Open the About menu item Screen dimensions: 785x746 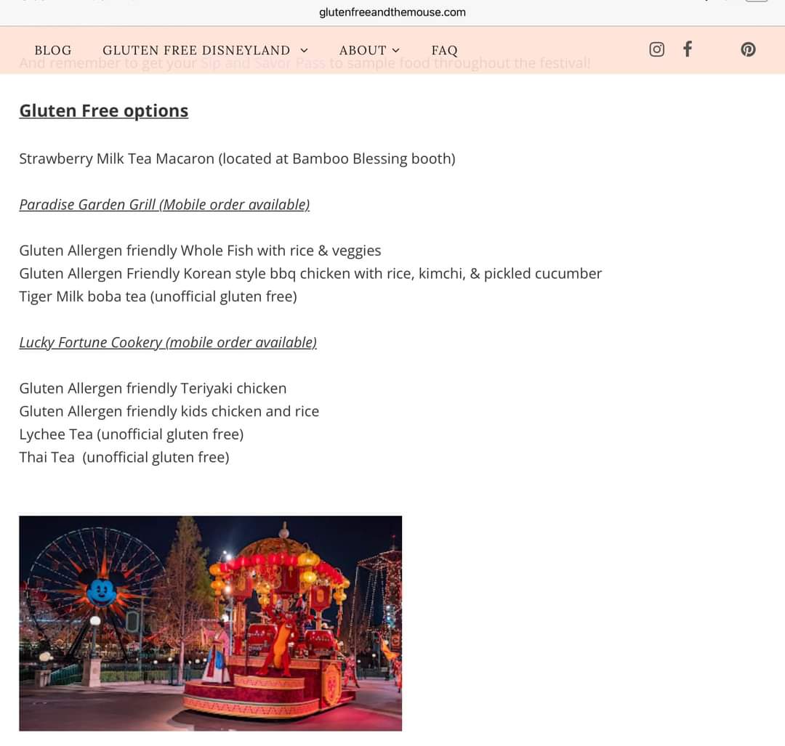pyautogui.click(x=363, y=50)
